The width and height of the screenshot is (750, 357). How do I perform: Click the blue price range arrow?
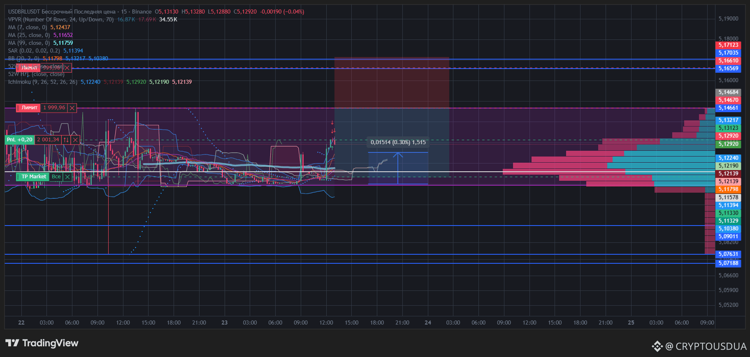click(x=398, y=168)
